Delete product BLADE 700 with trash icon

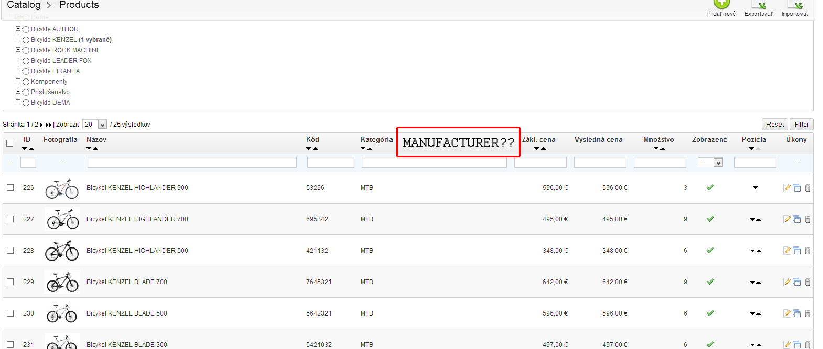[808, 282]
